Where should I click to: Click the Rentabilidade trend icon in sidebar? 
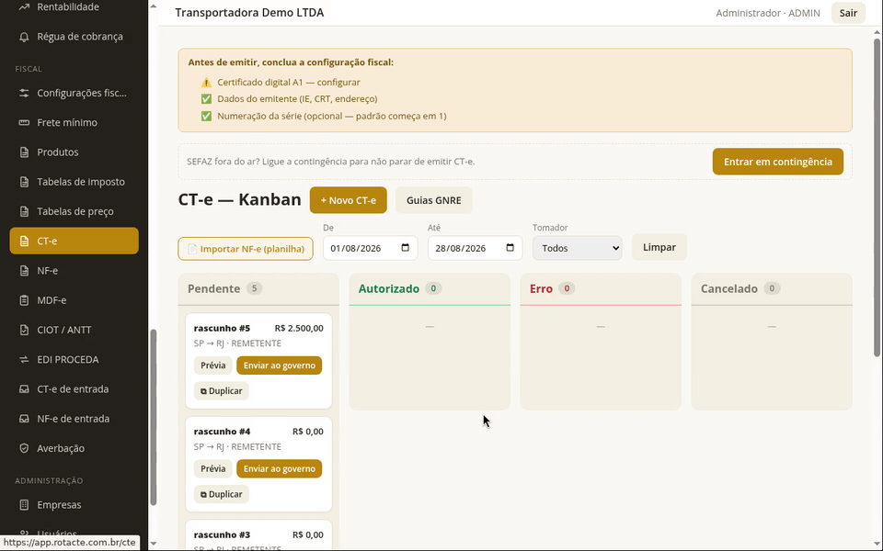(x=24, y=6)
